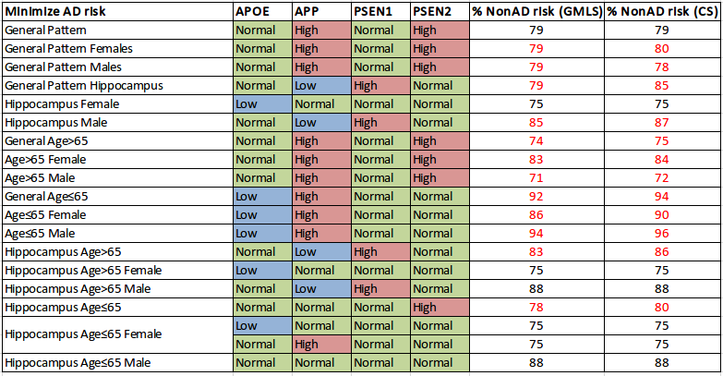Select the value 94 in Age≤65 Male GMLS
Screen dimensions: 723x376
[537, 234]
